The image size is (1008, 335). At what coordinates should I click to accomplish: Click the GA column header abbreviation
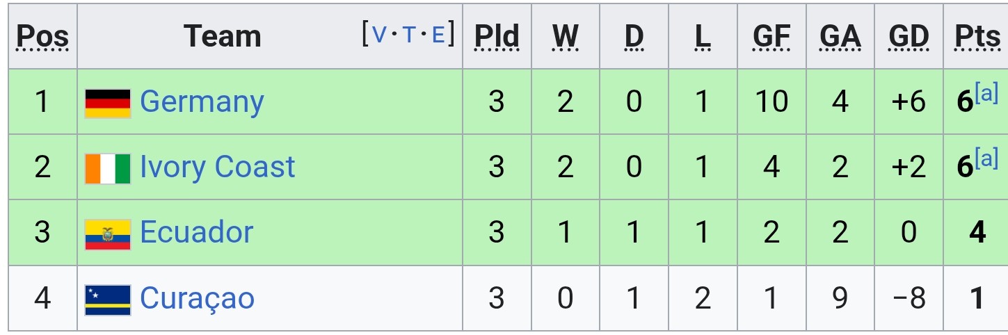[x=840, y=36]
